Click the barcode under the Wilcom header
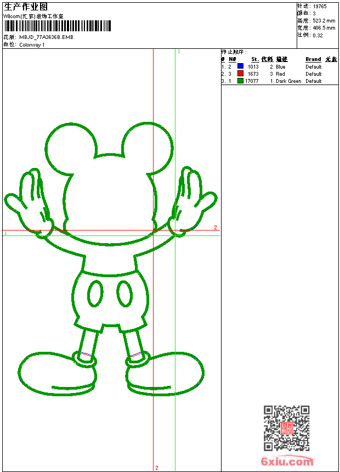 [58, 26]
